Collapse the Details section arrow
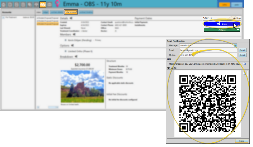Viewport: 253px width, 147px height. click(71, 18)
